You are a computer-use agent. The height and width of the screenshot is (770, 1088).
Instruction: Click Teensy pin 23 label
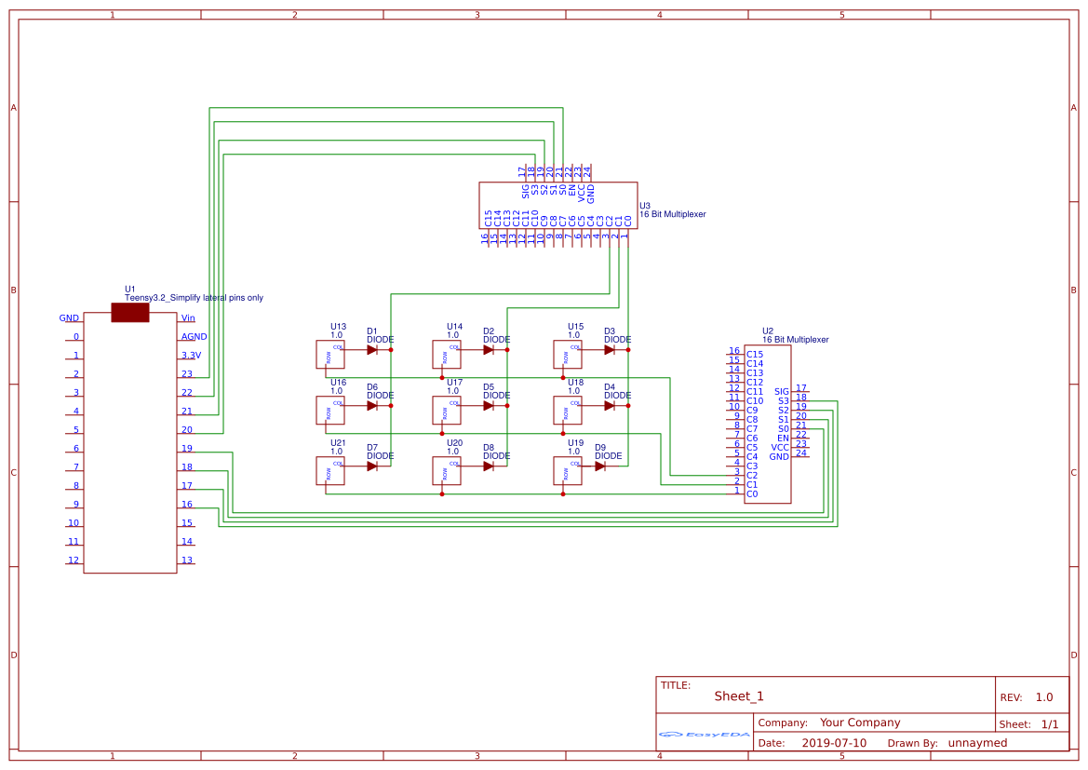pos(187,373)
